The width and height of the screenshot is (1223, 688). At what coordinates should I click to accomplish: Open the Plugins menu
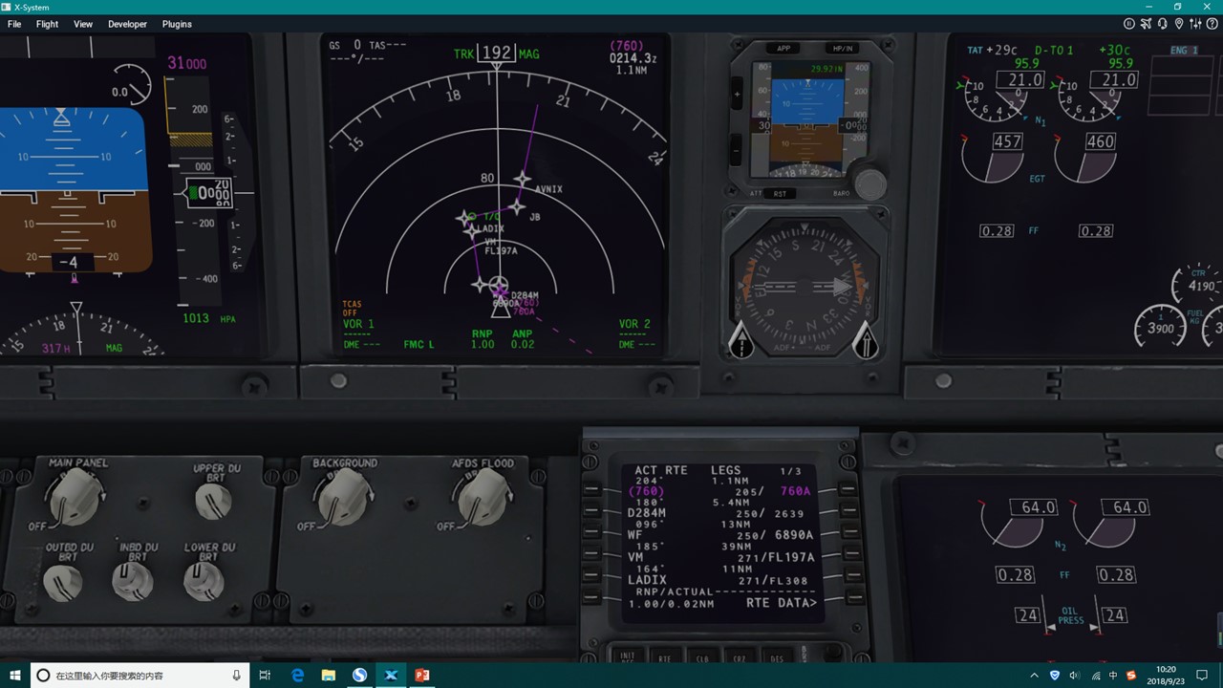(177, 24)
